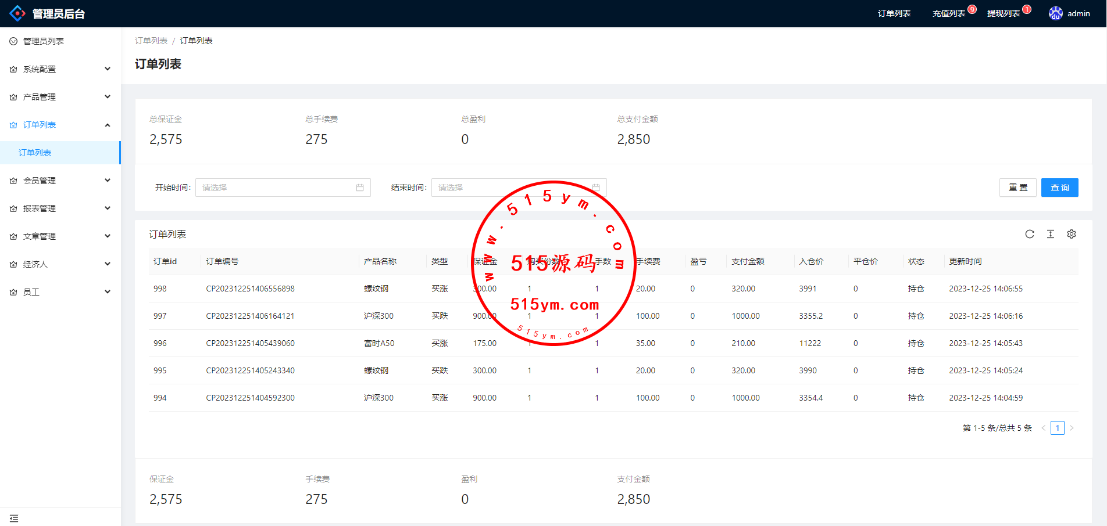Click the 查询 button

tap(1059, 188)
